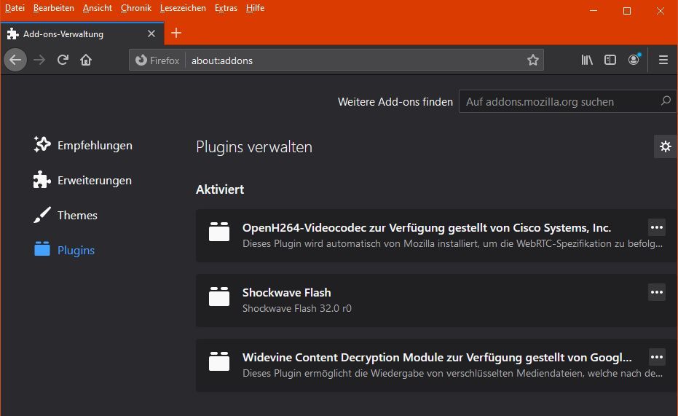Open the Bearbeiten menu
Image resolution: width=678 pixels, height=416 pixels.
(x=54, y=8)
